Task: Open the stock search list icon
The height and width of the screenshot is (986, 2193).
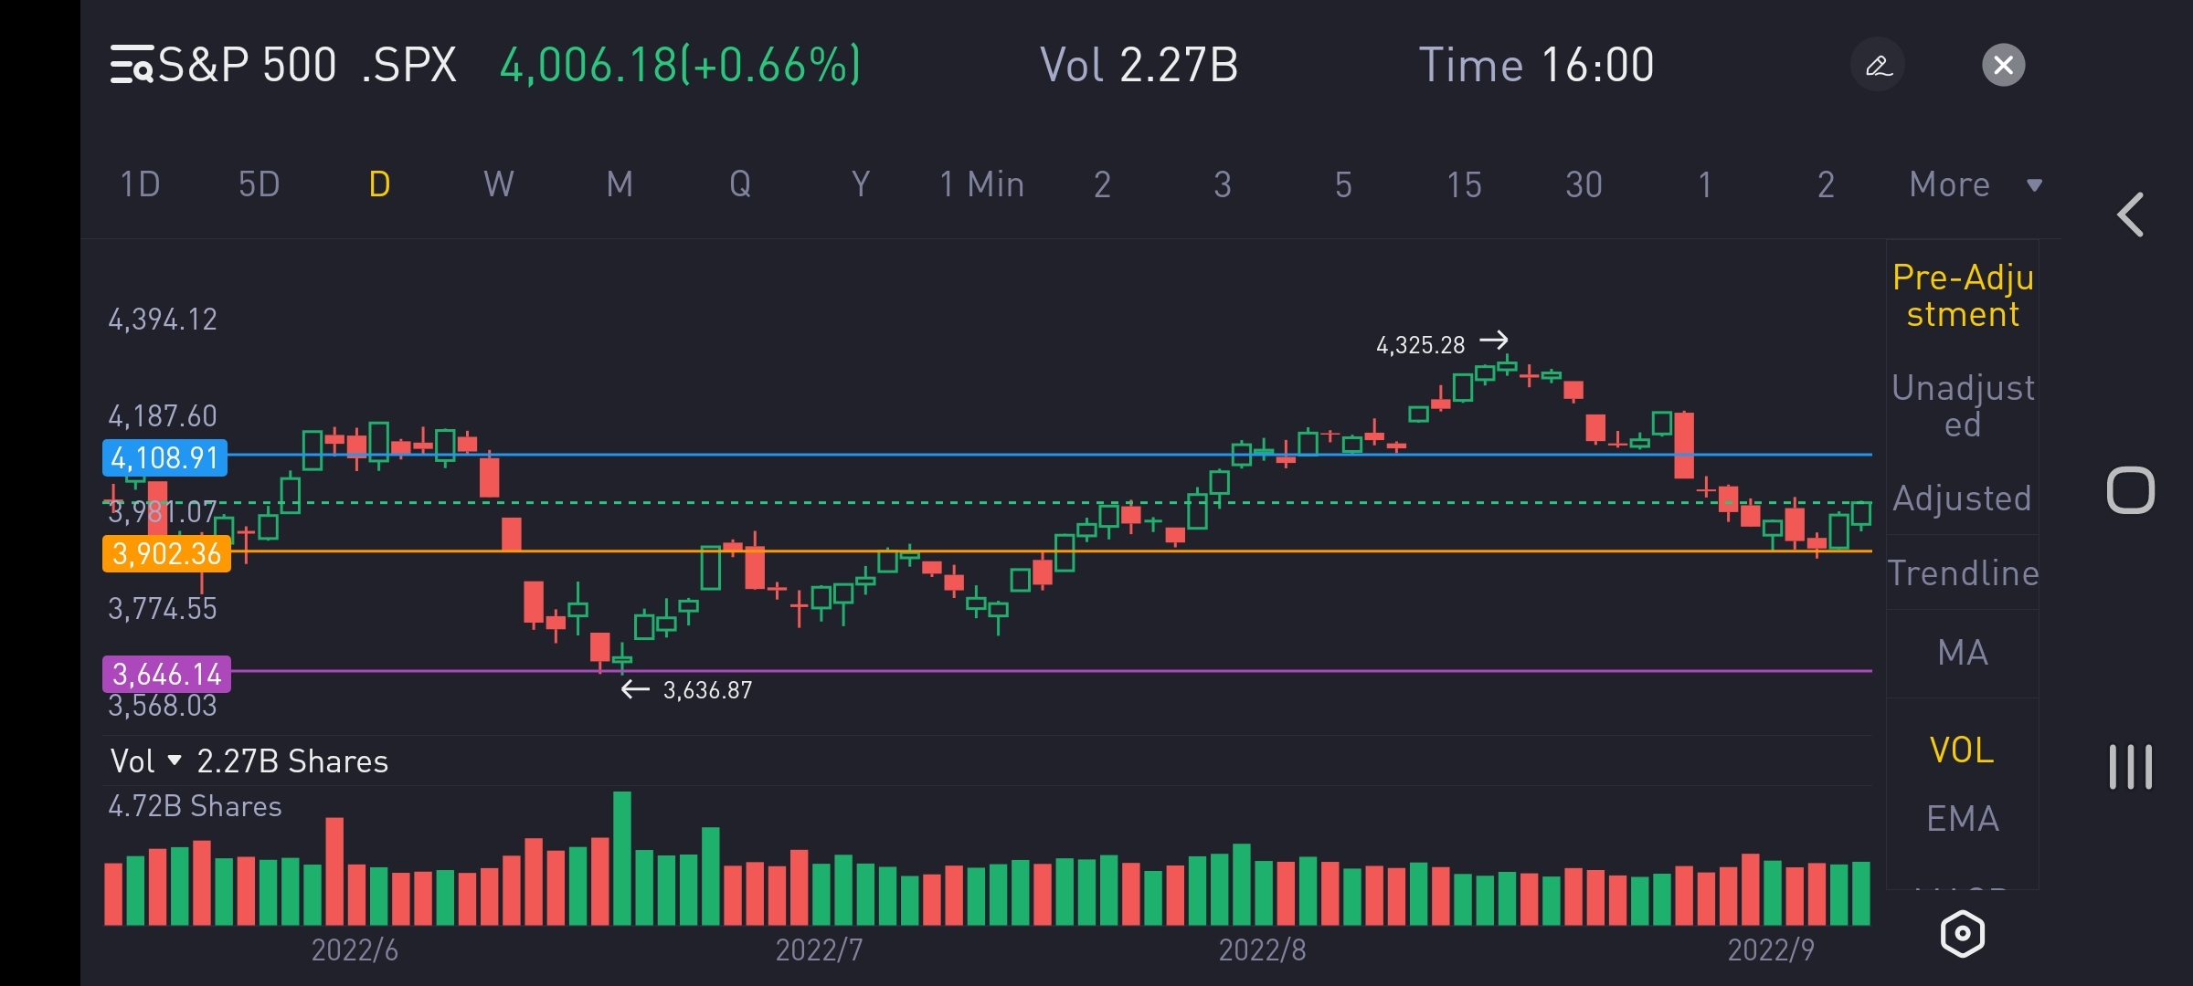Action: coord(132,65)
